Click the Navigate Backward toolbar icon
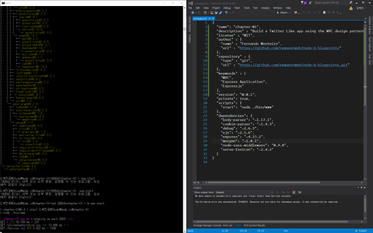This screenshot has height=233, width=373. tap(192, 13)
